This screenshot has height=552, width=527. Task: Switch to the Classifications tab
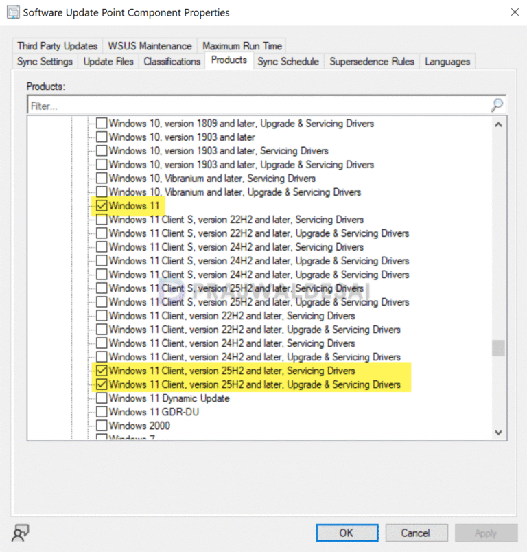(x=172, y=62)
